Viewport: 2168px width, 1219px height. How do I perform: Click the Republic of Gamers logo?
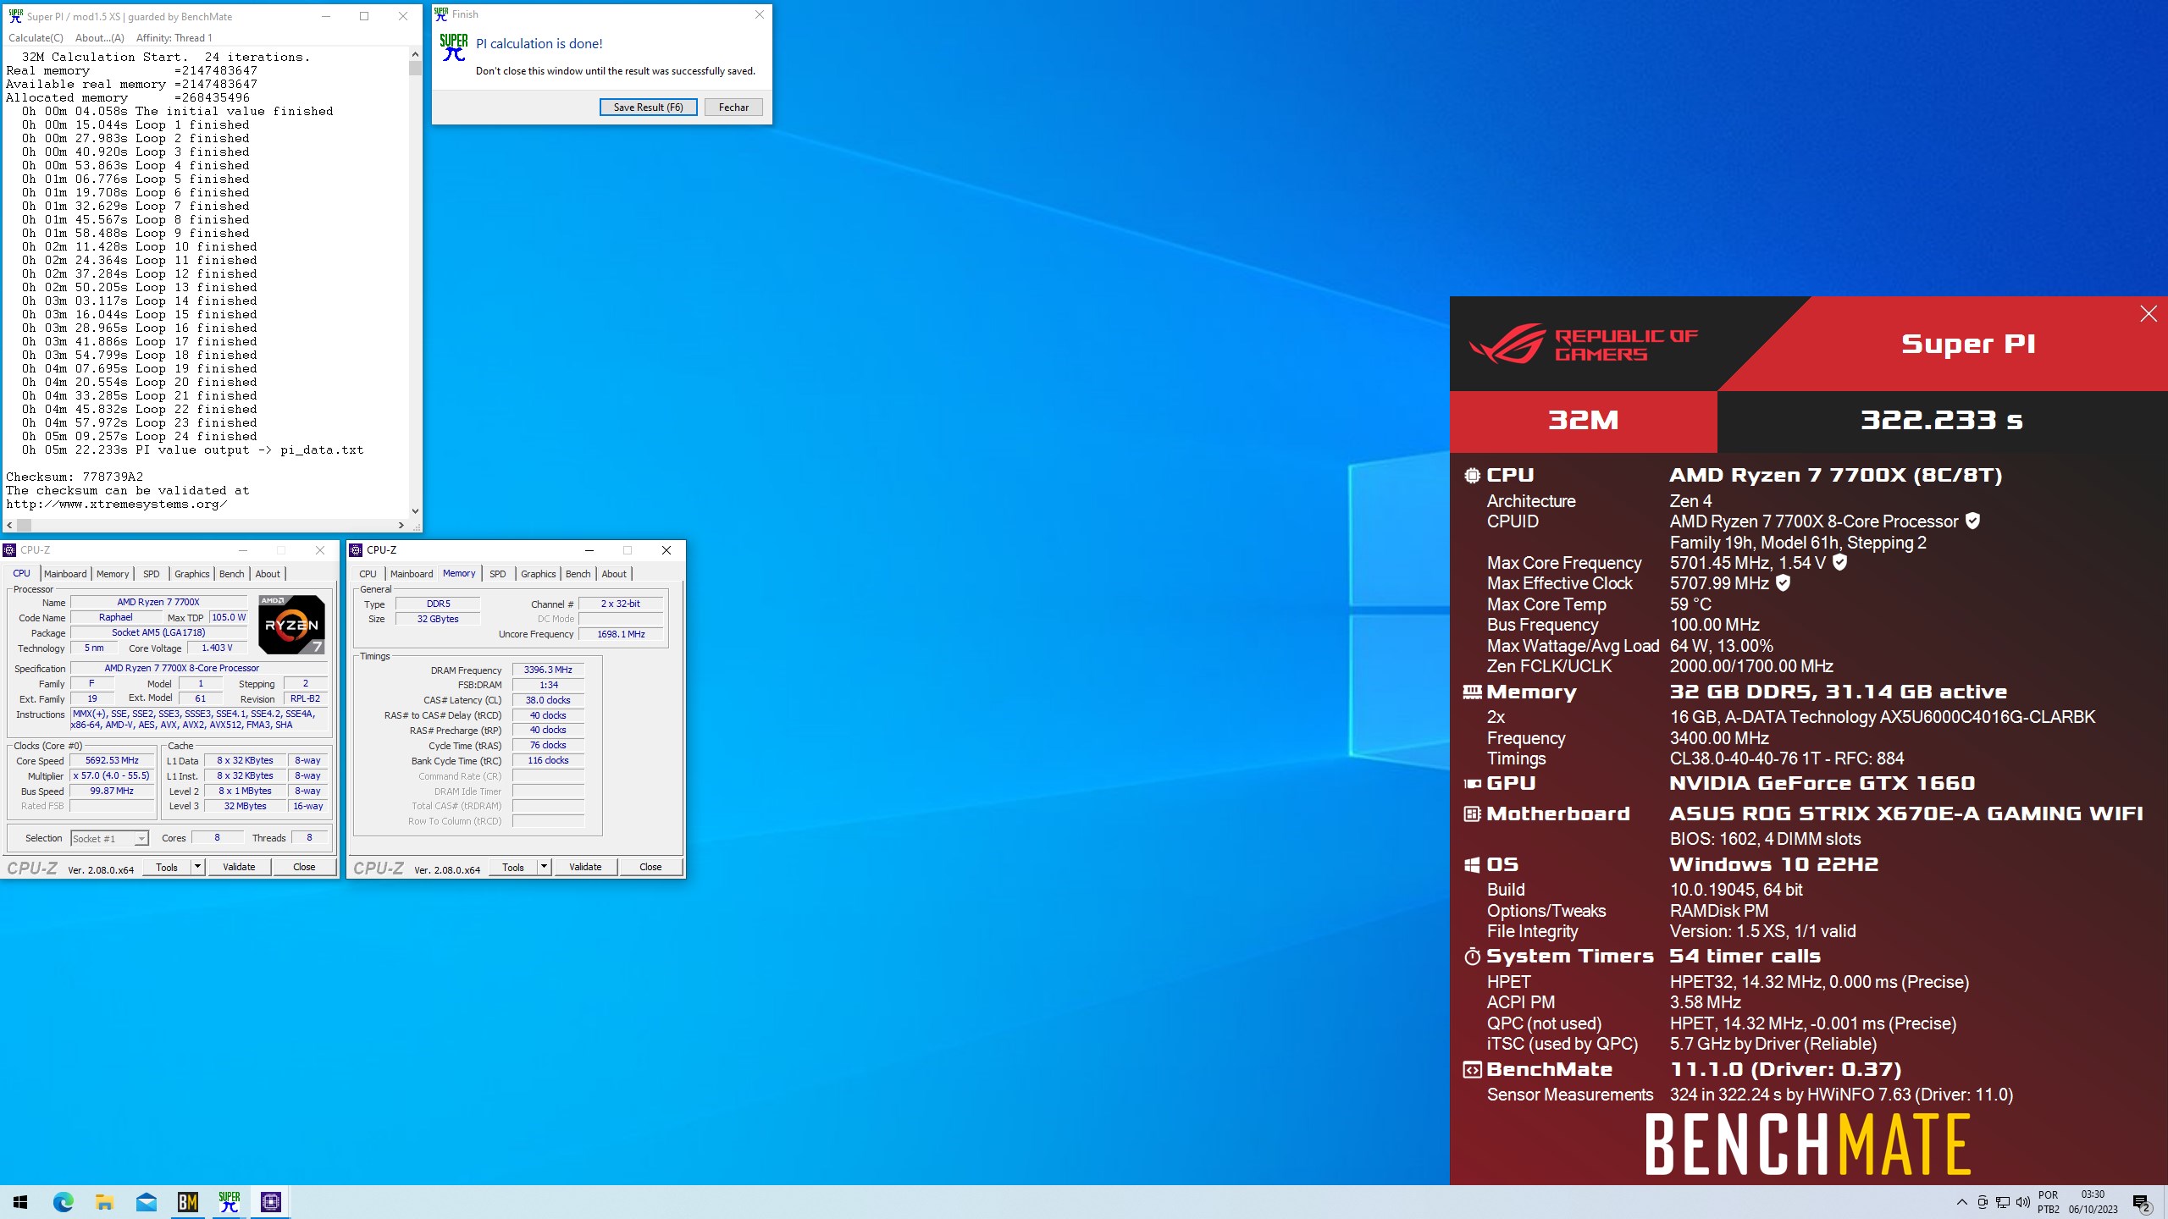[1582, 345]
